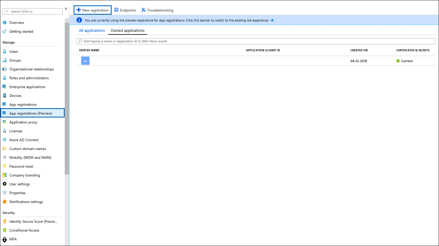Click the portal search box

pyautogui.click(x=32, y=11)
